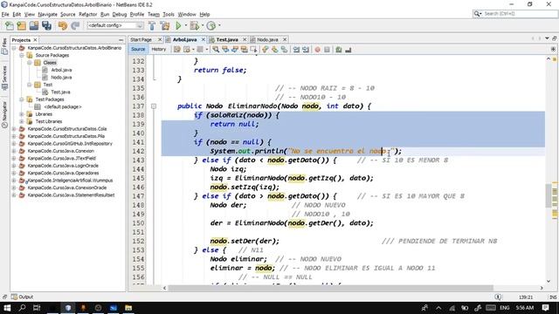Image resolution: width=559 pixels, height=314 pixels.
Task: Click the ENG language indicator in tray
Action: pos(504,308)
